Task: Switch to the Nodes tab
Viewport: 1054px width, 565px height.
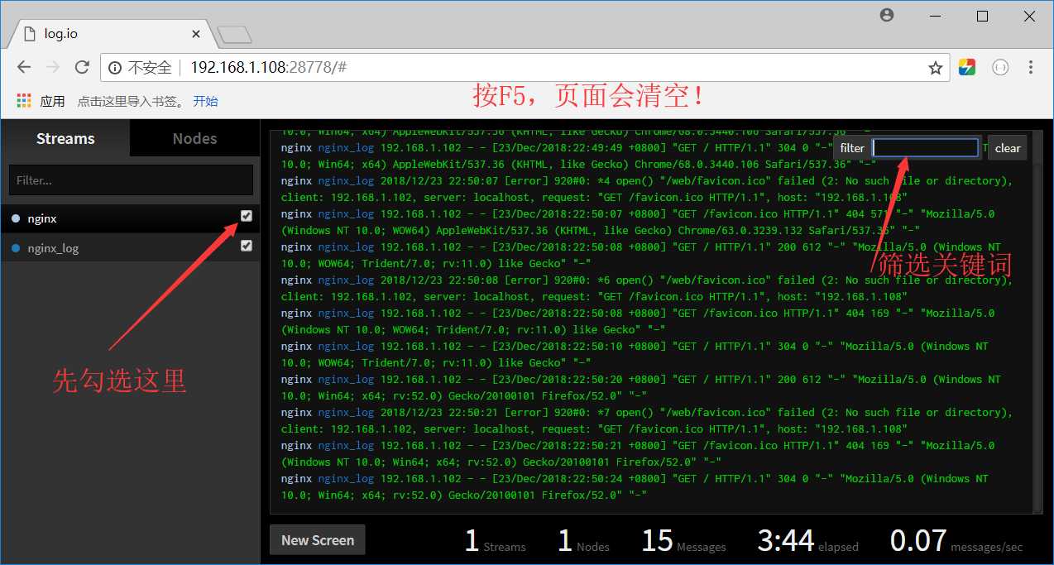Action: (195, 138)
